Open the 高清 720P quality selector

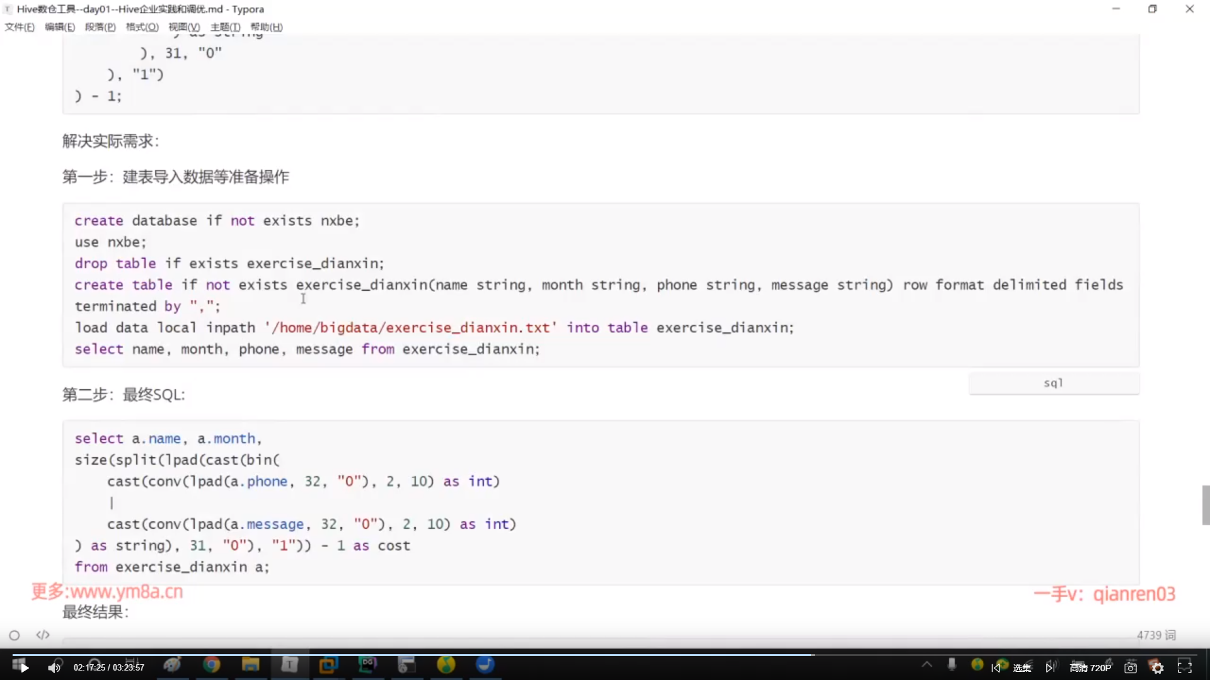[1090, 668]
